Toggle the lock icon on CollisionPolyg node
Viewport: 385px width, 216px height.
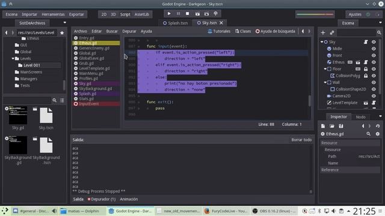[366, 76]
